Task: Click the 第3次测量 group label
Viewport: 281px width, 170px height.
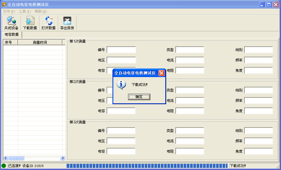Action: (x=78, y=122)
